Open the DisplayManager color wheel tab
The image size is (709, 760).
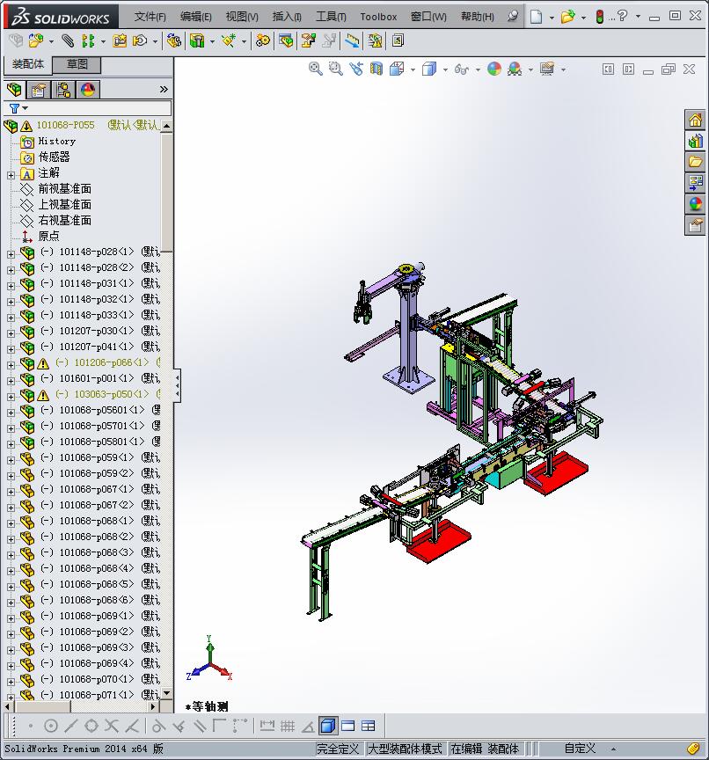point(88,90)
